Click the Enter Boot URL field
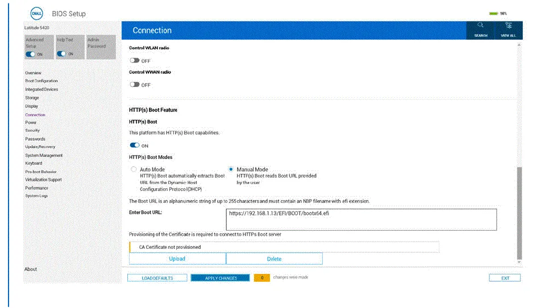This screenshot has height=308, width=536. coord(361,219)
